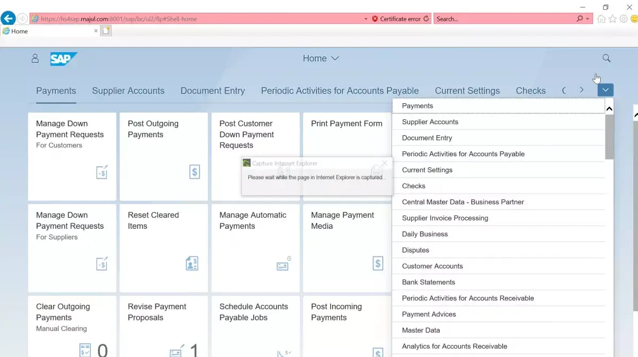Click the smiley feedback icon

634,19
